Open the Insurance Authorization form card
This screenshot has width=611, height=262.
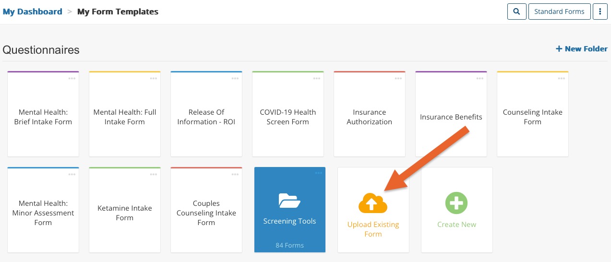[370, 114]
